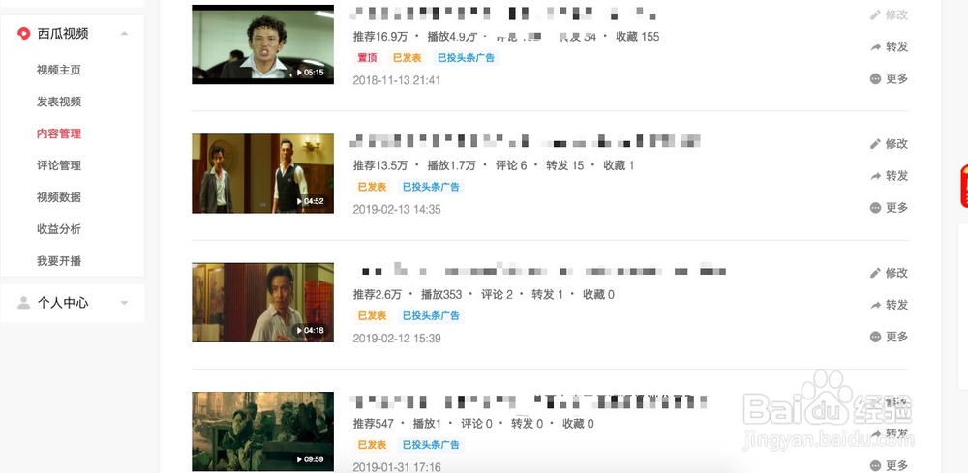Image resolution: width=968 pixels, height=473 pixels.
Task: Open the 04:52 video thumbnail
Action: coord(263,173)
